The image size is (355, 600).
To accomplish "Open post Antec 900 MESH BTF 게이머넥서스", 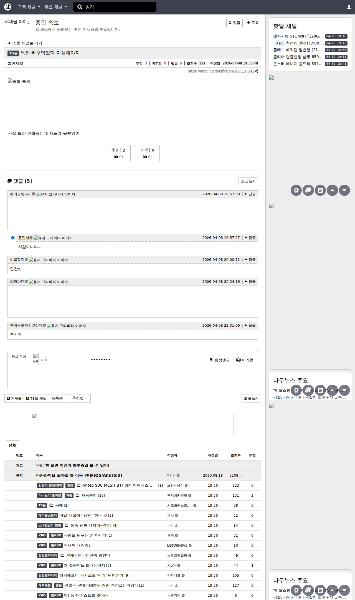I will click(118, 485).
